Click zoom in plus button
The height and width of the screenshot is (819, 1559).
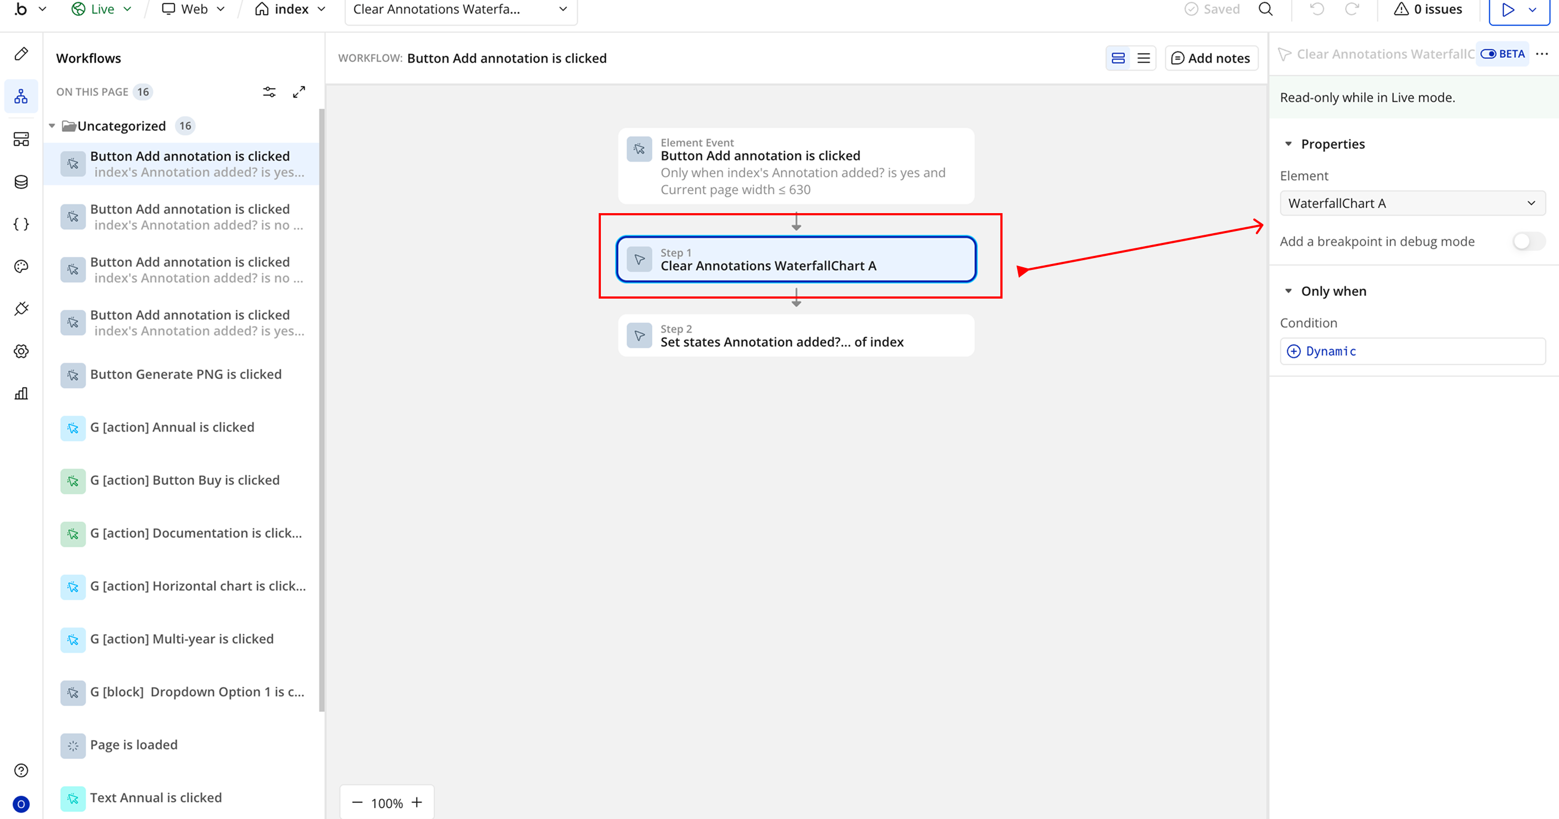[417, 803]
